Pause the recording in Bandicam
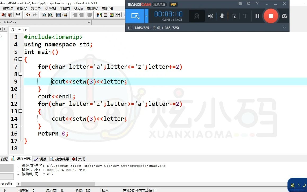Viewport: 307px width, 192px height. click(x=257, y=16)
